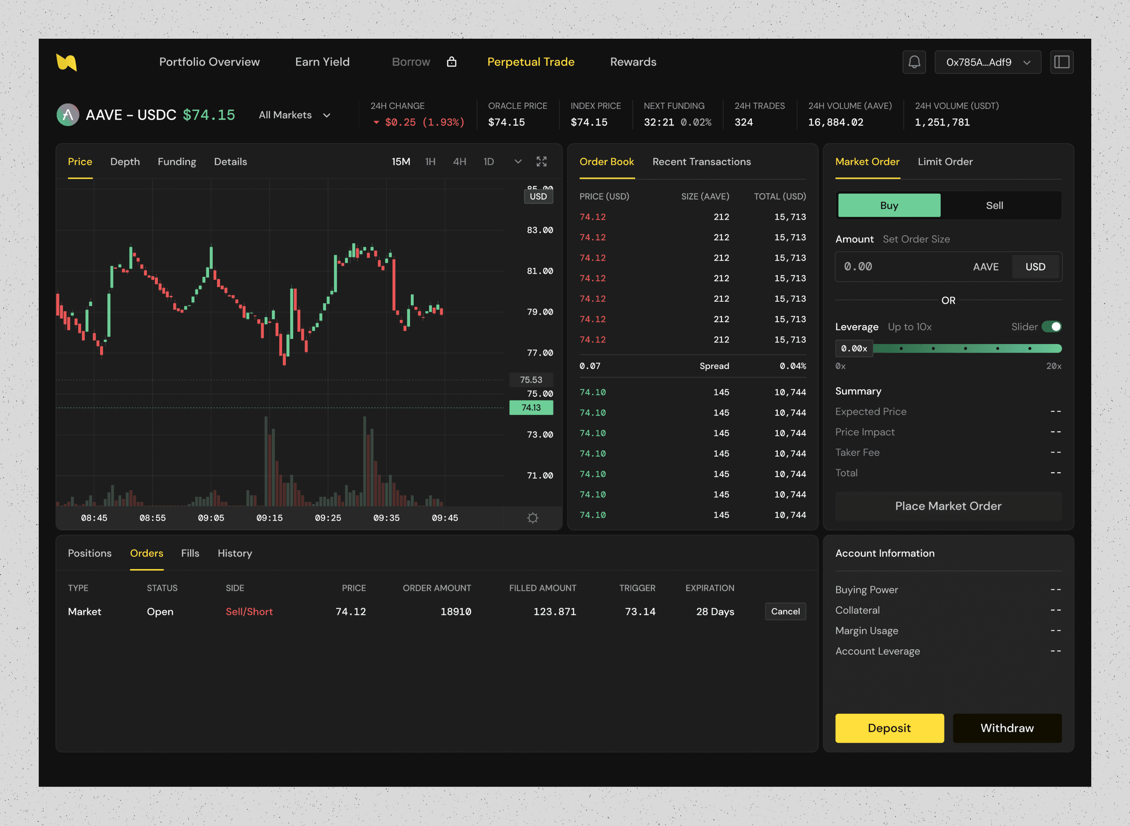Switch amount unit to USD

click(x=1035, y=267)
